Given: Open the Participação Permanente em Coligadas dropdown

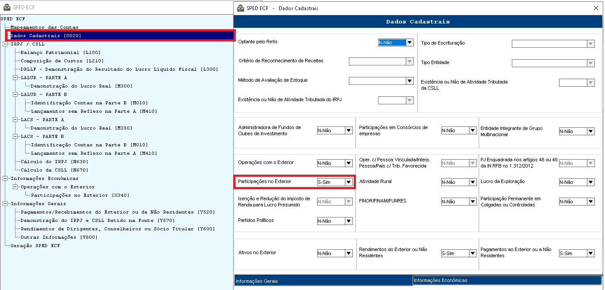Looking at the screenshot, I should pos(591,202).
